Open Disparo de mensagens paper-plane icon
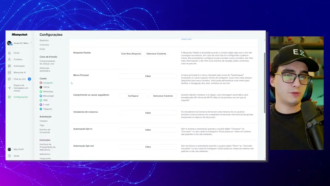 click(9, 88)
